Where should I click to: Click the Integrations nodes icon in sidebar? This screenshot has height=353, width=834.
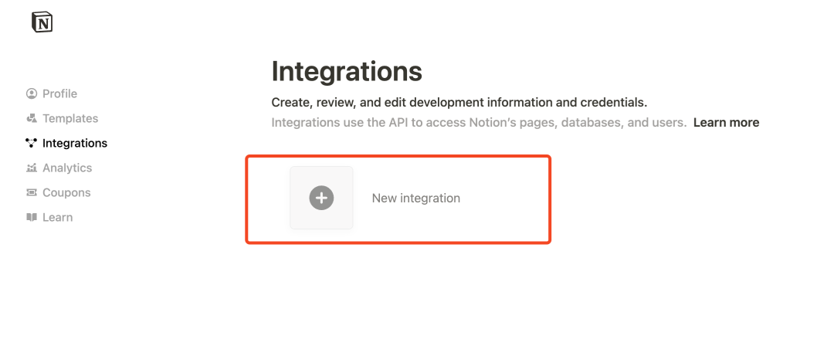tap(32, 143)
